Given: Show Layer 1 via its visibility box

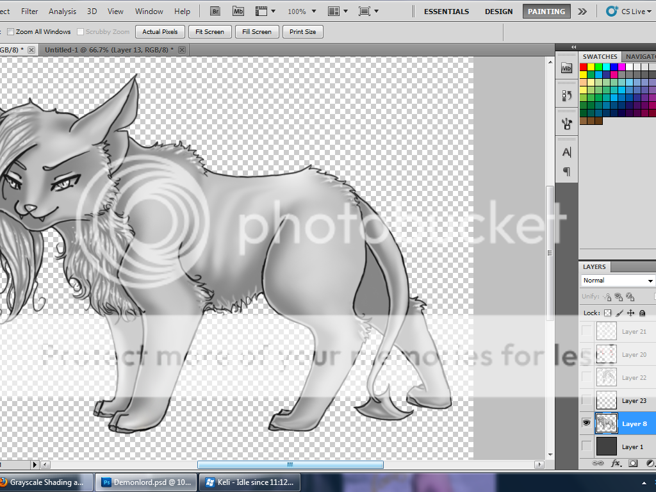Looking at the screenshot, I should pos(586,447).
